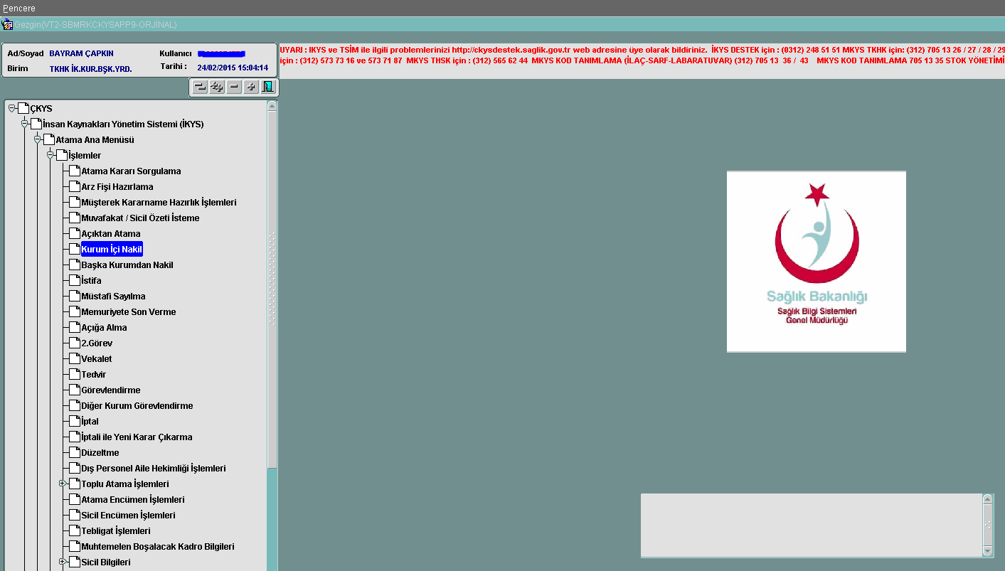Click the single minus collapse node icon
The image size is (1005, 571).
click(234, 87)
